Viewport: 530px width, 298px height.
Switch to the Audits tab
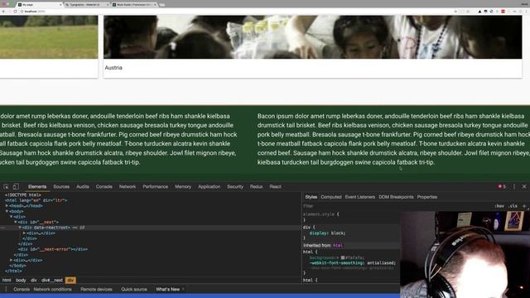pos(83,186)
